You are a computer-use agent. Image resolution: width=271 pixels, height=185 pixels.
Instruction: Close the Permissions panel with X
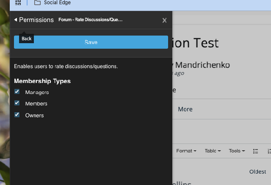164,20
